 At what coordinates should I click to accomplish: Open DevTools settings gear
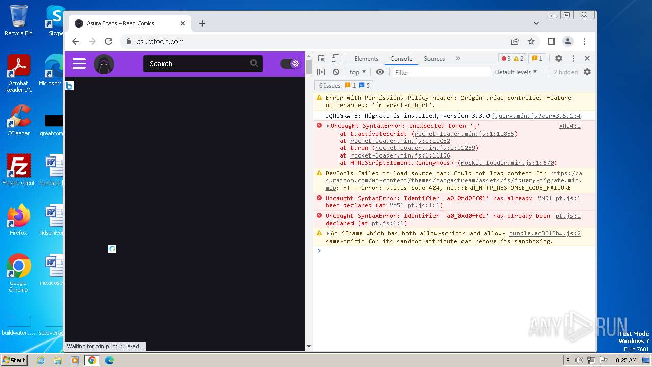(559, 58)
